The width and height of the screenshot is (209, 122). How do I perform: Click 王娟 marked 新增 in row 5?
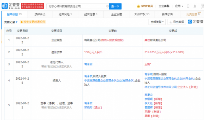click(148, 112)
